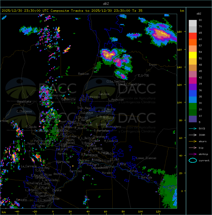
Task: Click the cyan 50YD arrow in legend
Action: [x=193, y=129]
